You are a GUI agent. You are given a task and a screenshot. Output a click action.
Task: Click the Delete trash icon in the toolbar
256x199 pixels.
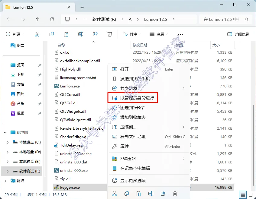point(109,34)
